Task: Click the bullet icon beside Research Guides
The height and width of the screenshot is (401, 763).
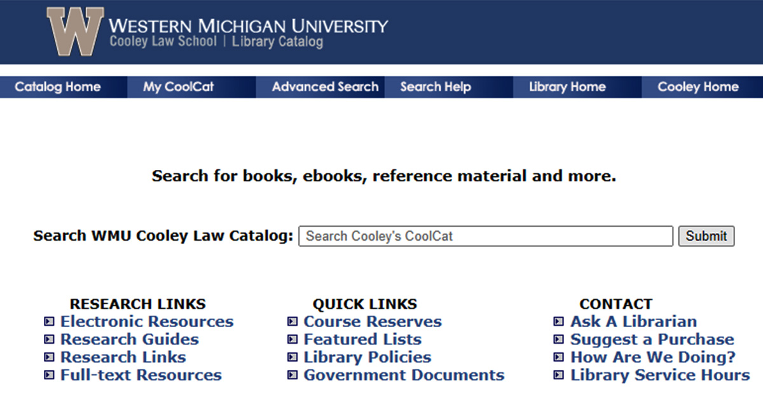Action: [x=49, y=340]
